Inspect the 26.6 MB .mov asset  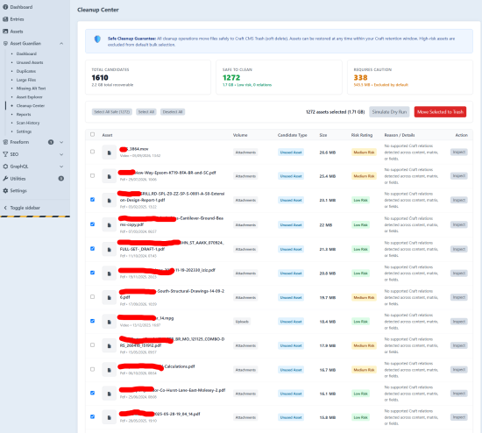pyautogui.click(x=459, y=152)
